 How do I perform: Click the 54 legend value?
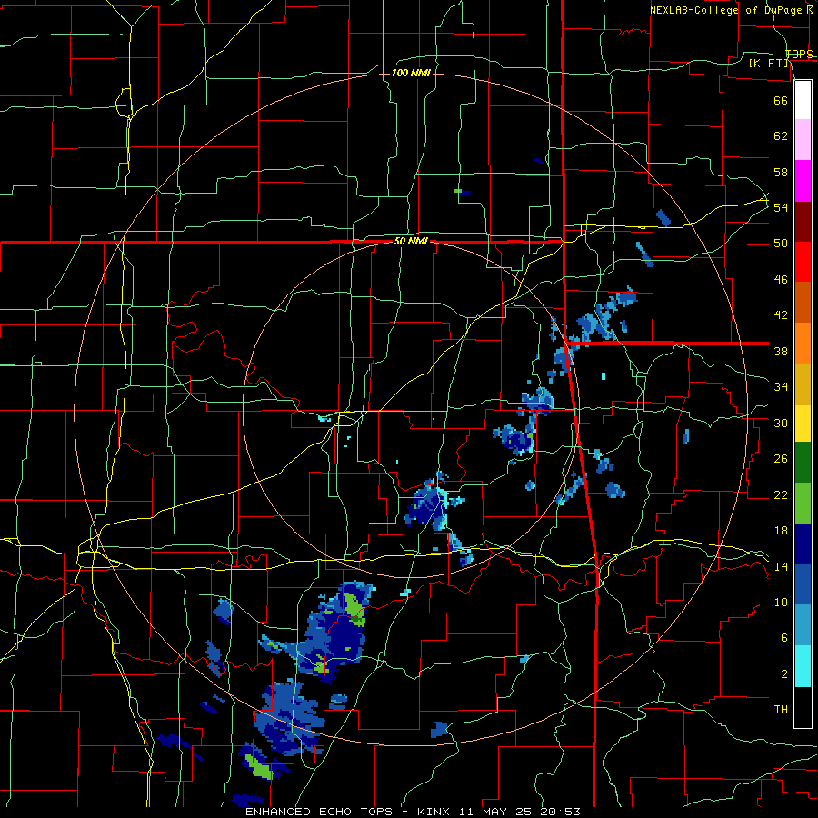[781, 207]
